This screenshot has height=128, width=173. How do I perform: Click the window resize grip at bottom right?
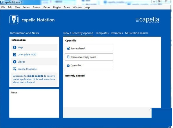pyautogui.click(x=169, y=127)
